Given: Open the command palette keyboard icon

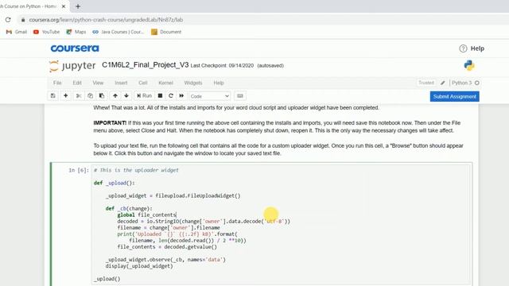Looking at the screenshot, I should point(240,96).
